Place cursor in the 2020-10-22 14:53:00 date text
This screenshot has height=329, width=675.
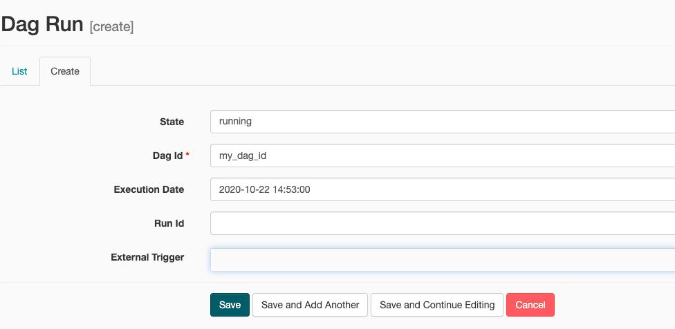(x=264, y=189)
